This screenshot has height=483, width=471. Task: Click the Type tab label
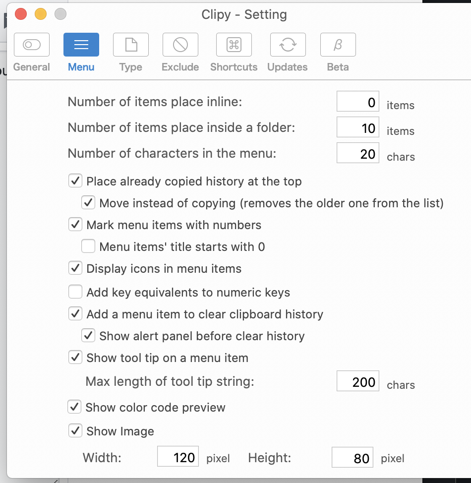(x=131, y=67)
